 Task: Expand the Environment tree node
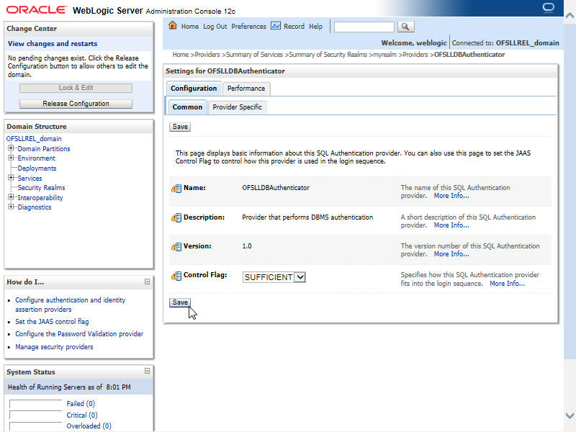(11, 158)
